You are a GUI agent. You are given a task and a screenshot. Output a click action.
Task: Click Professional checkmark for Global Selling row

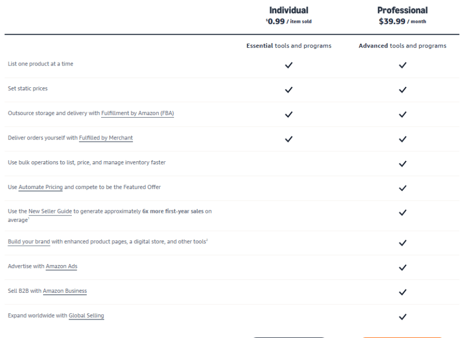(x=403, y=317)
